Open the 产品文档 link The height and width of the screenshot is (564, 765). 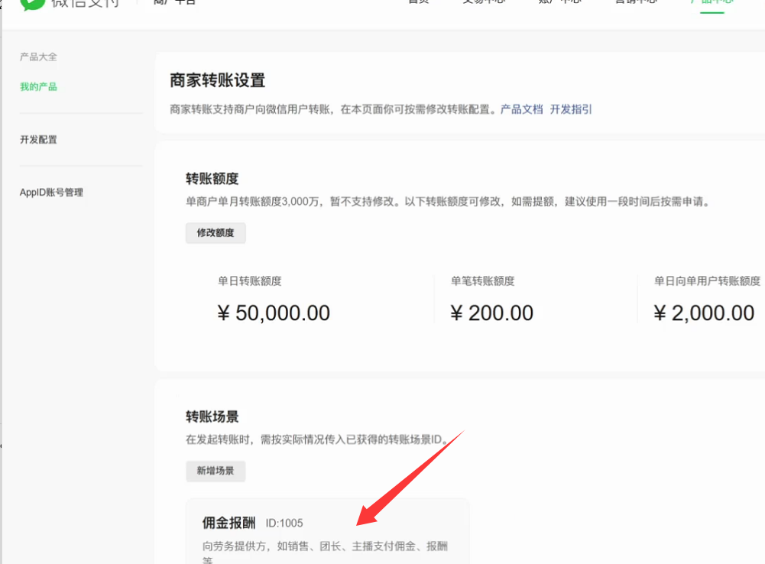point(521,109)
